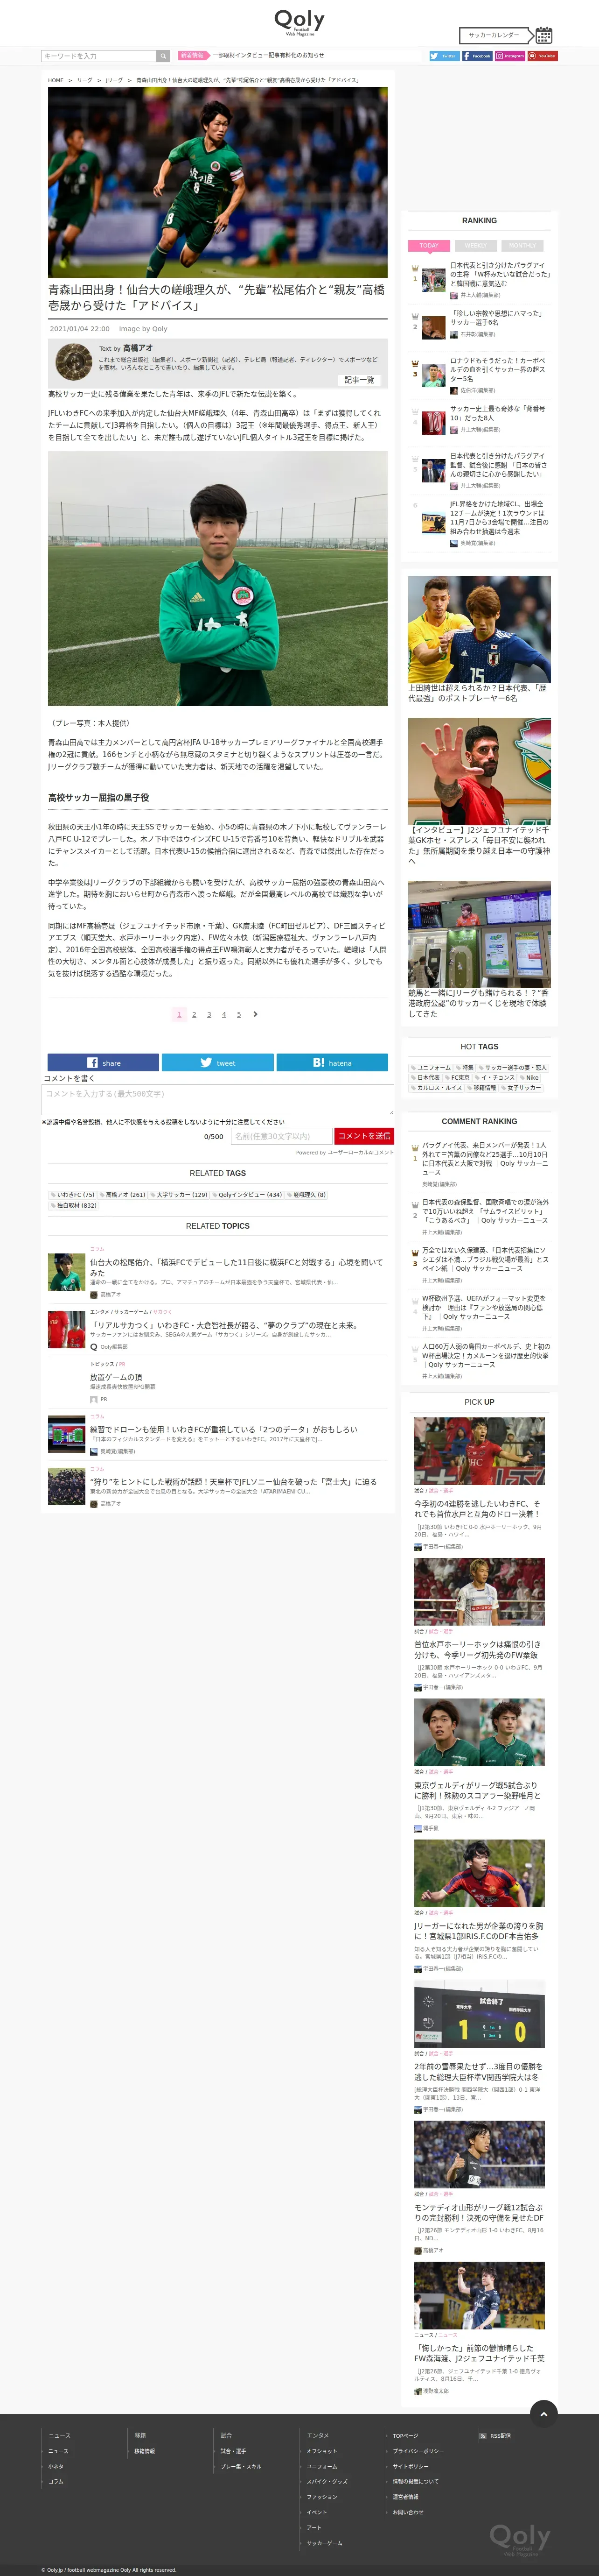599x2576 pixels.
Task: Open footer link お問い合わせ
Action: 407,2512
